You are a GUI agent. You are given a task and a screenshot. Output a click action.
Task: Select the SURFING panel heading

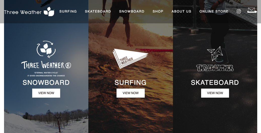tap(130, 83)
